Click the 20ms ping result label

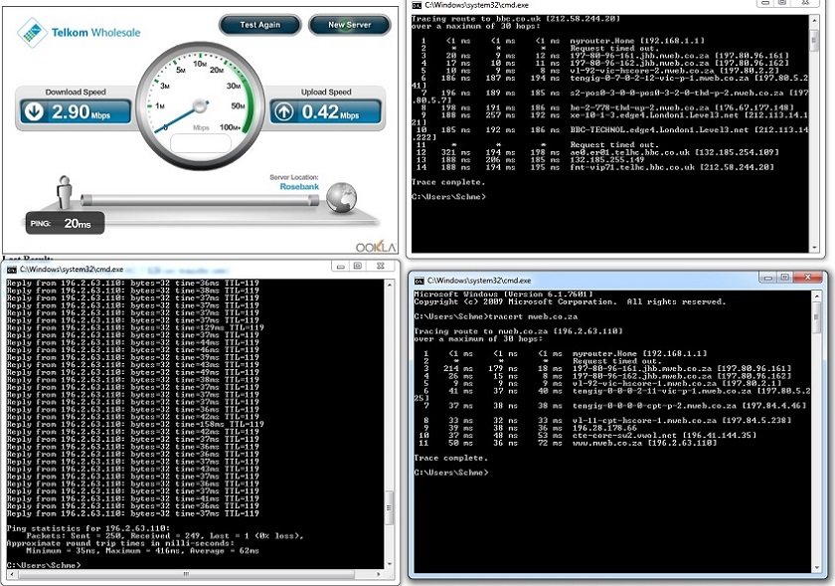pyautogui.click(x=80, y=224)
